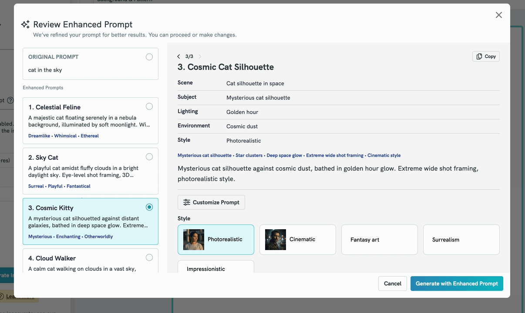Click the Cinematic style thumbnail image
Image resolution: width=525 pixels, height=313 pixels.
276,240
